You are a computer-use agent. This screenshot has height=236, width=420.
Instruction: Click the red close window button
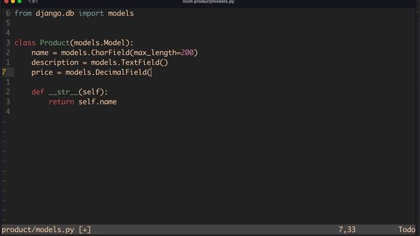pyautogui.click(x=6, y=1)
